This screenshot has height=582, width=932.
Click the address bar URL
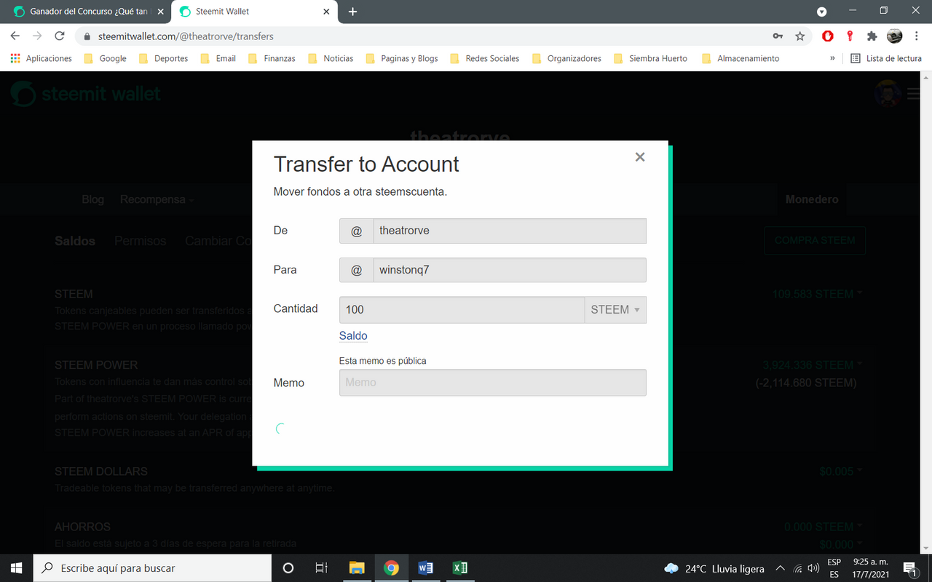(x=186, y=36)
